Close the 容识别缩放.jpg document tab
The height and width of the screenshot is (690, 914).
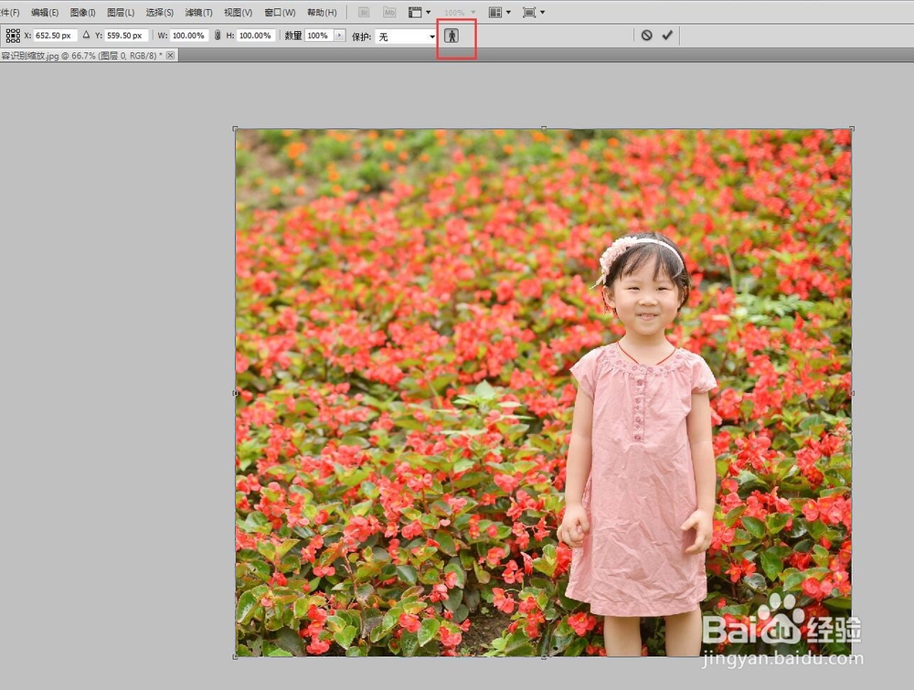pyautogui.click(x=170, y=56)
